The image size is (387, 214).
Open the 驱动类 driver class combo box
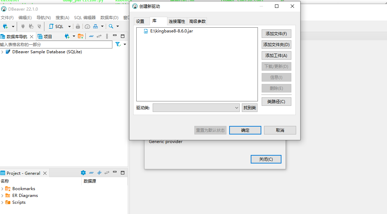tap(196, 108)
